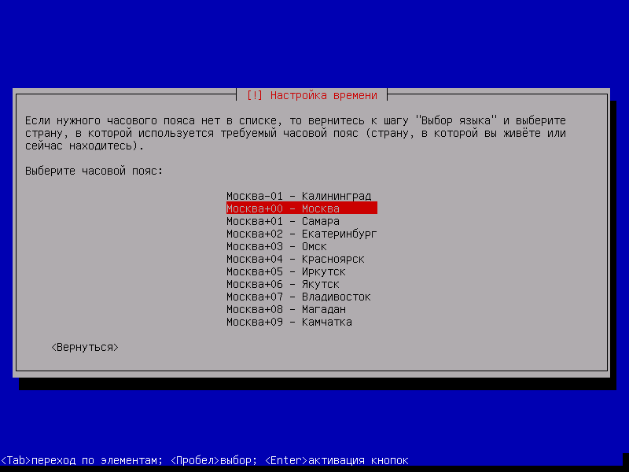Choose Москва+04 – Красноярск entry
Image resolution: width=629 pixels, height=472 pixels.
tap(296, 259)
